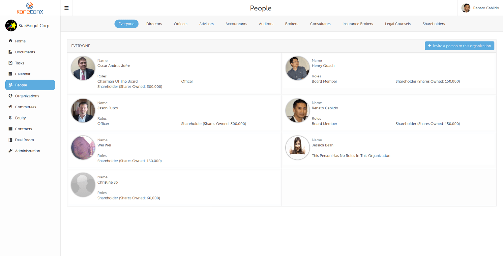Open the Legal Counsels tab

coord(398,24)
